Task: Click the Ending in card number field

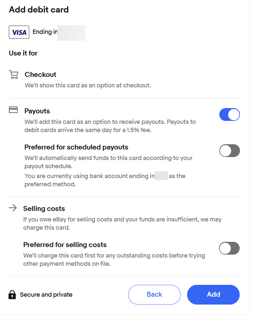Action: (x=58, y=32)
